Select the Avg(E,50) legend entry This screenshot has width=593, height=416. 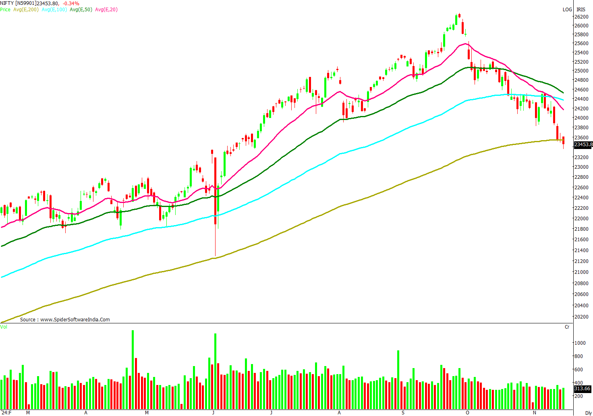point(81,9)
